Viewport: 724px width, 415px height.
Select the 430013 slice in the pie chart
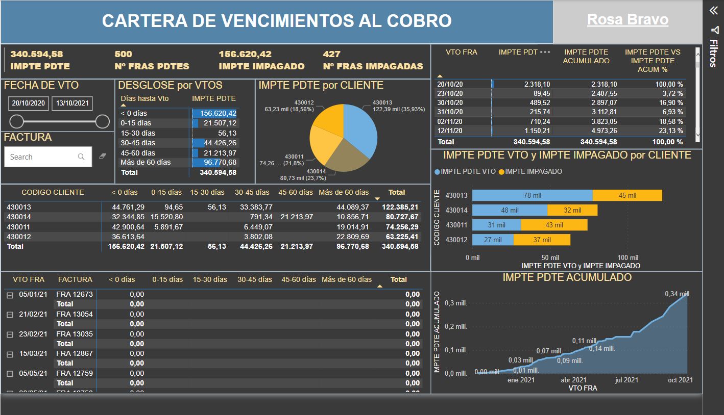pos(358,128)
